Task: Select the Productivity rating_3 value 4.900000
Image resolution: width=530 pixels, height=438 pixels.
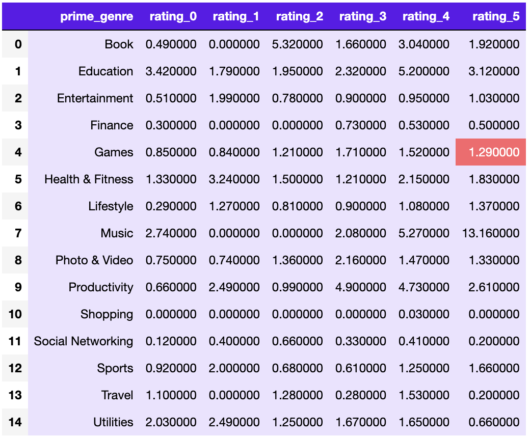Action: tap(361, 287)
